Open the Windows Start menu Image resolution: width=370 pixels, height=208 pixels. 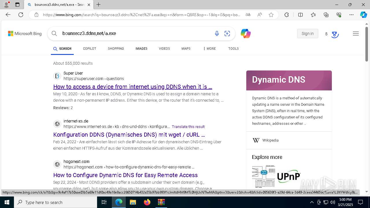pyautogui.click(x=7, y=202)
